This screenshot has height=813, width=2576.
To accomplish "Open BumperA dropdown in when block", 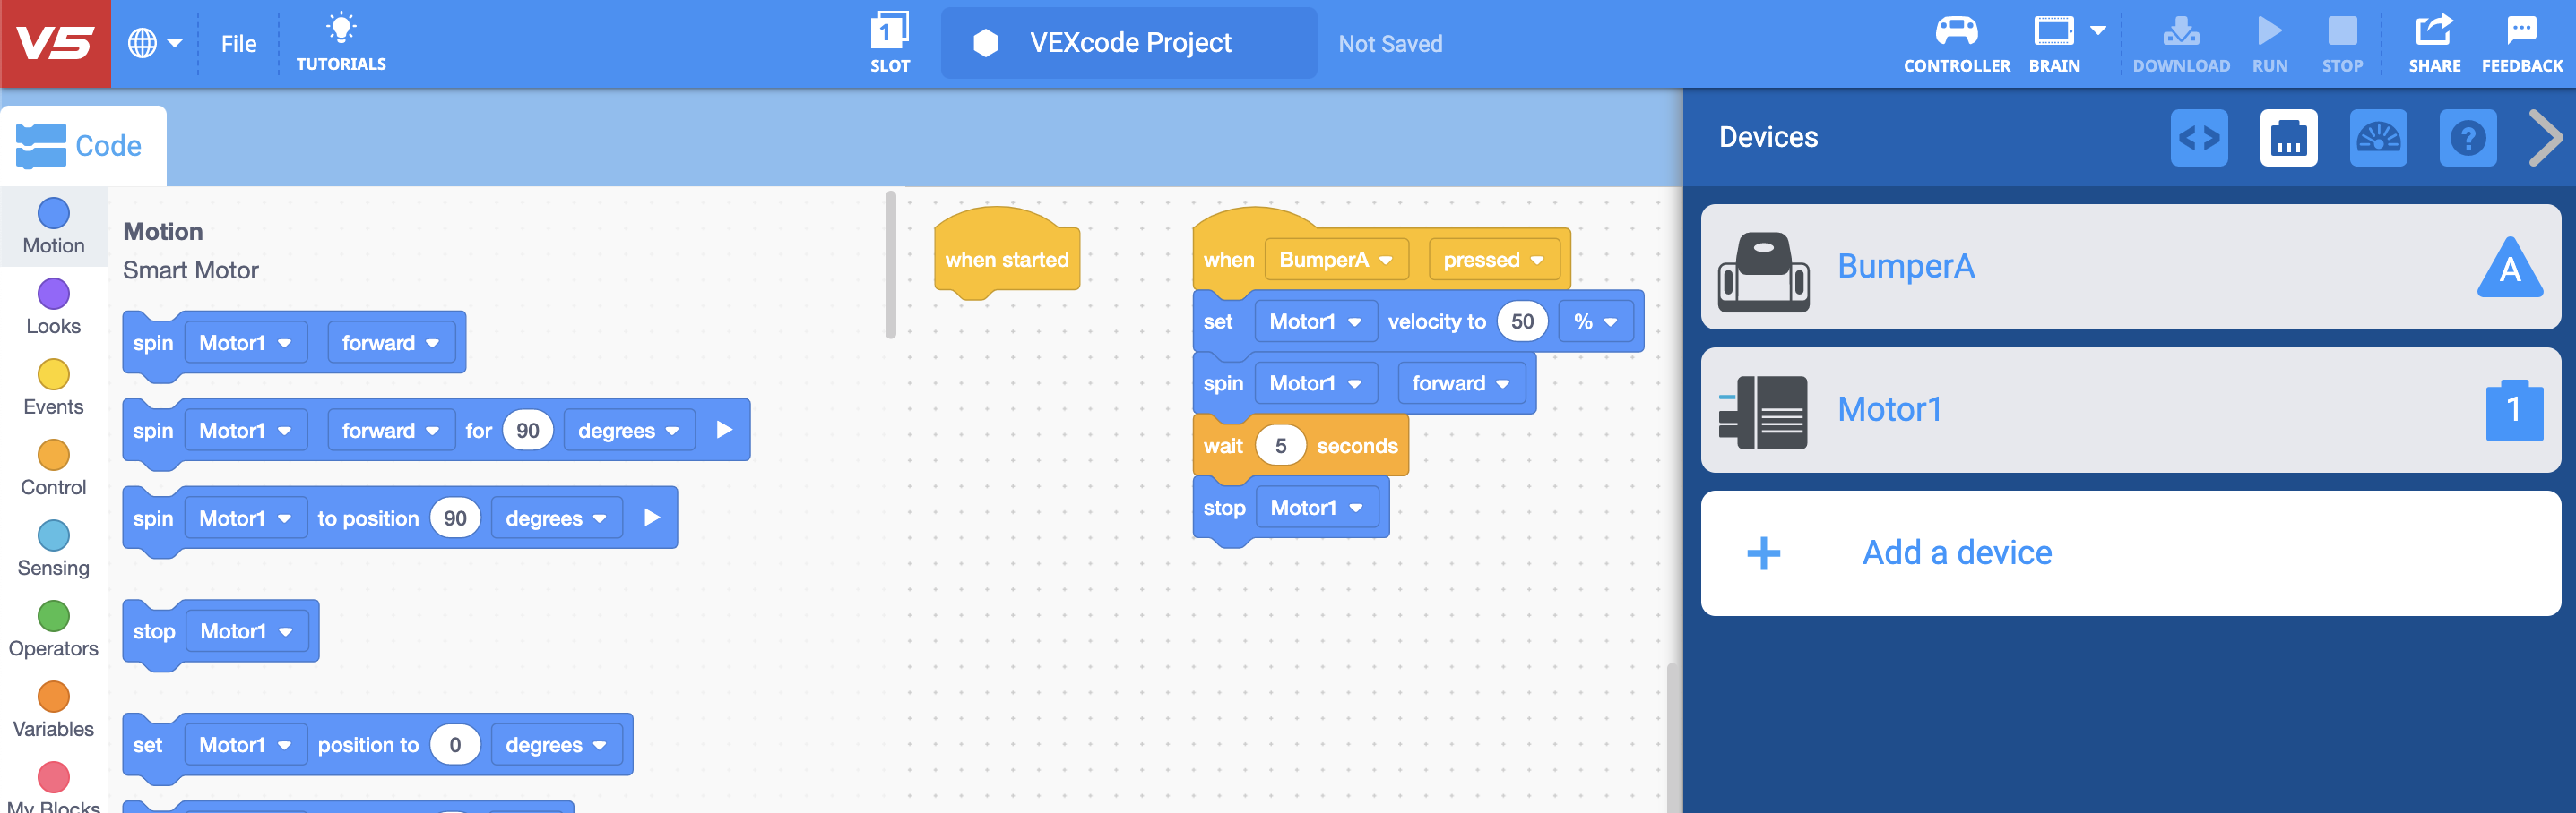I will point(1336,260).
